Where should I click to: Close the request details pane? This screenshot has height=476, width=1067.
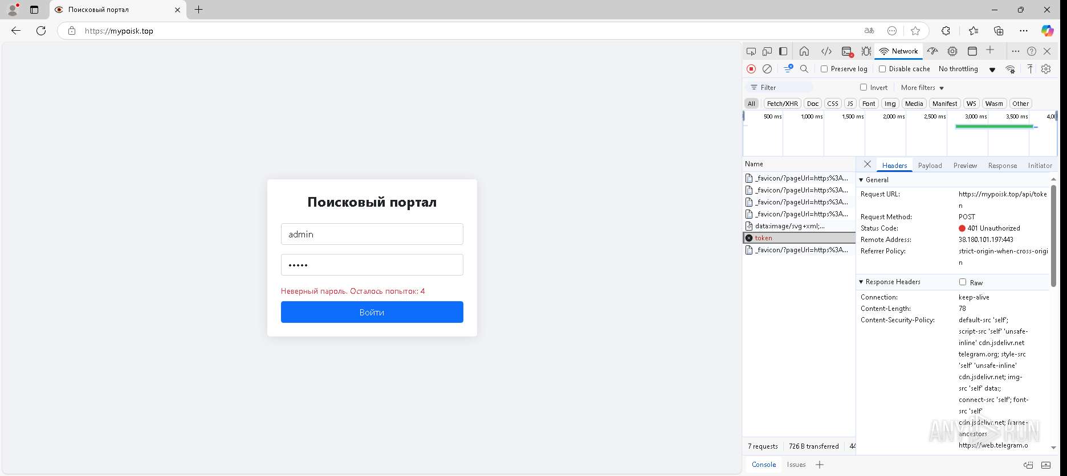point(867,164)
